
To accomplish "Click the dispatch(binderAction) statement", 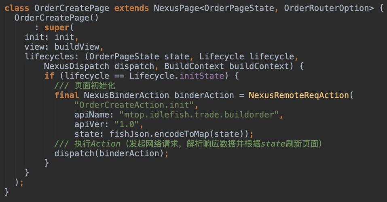I will coord(111,154).
